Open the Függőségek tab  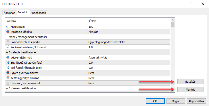38,13
